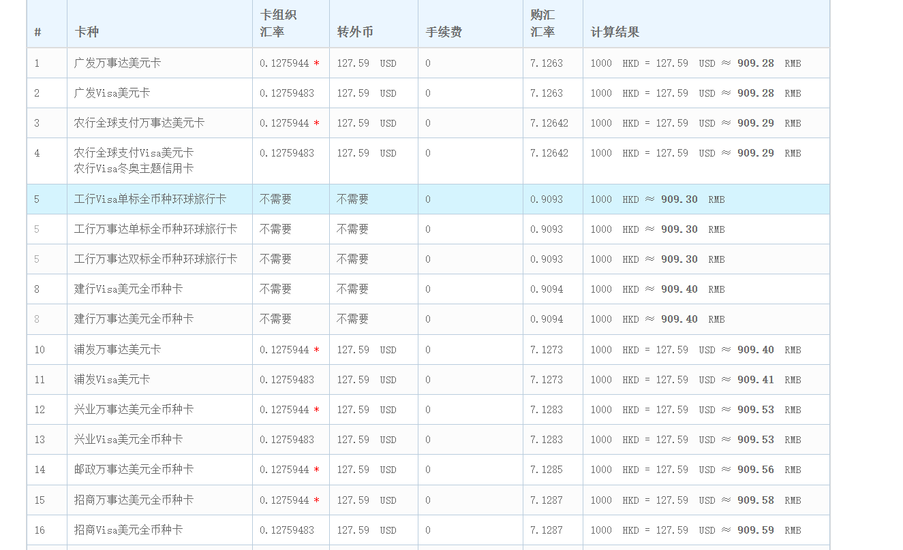The height and width of the screenshot is (550, 903).
Task: Click the 手续费 0 in 招商万事达美元全币种卡 row
Action: click(x=428, y=500)
